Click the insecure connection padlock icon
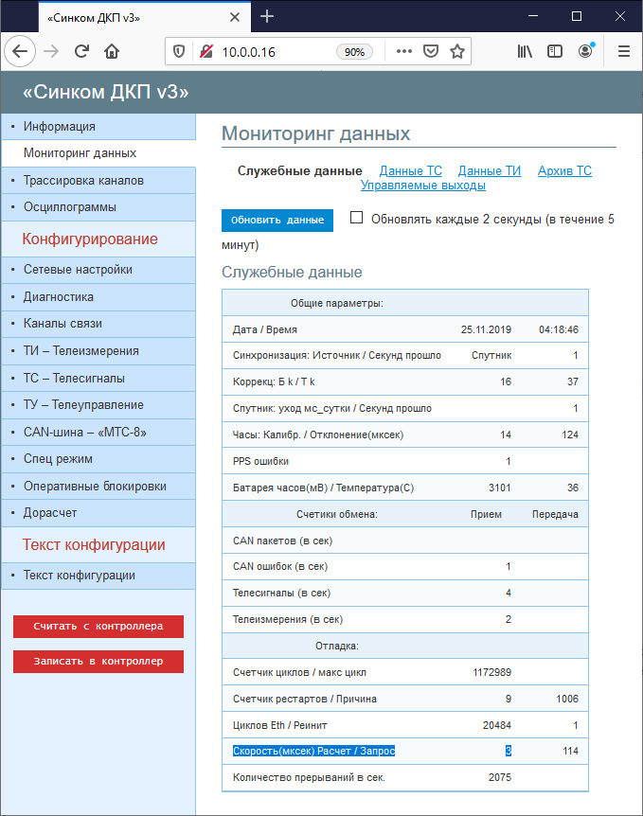Viewport: 643px width, 816px height. click(x=205, y=52)
